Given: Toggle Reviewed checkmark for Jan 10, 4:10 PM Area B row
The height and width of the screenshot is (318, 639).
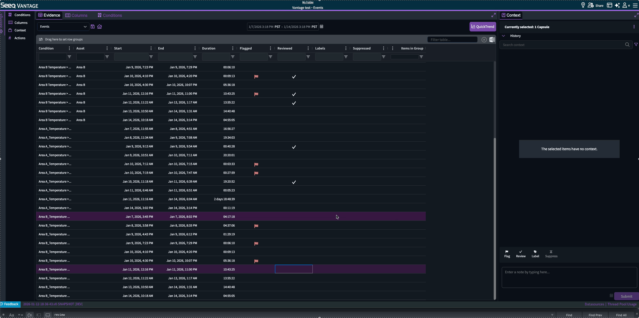Looking at the screenshot, I should click(294, 76).
